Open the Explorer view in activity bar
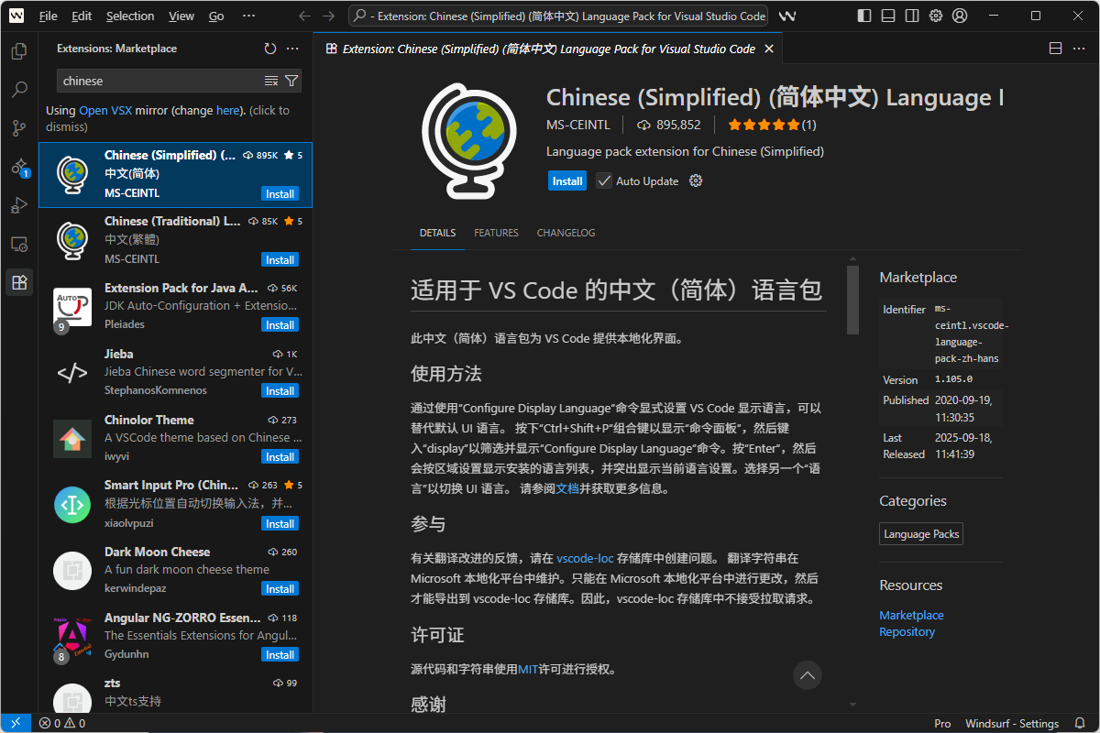Viewport: 1100px width, 733px height. [x=18, y=51]
